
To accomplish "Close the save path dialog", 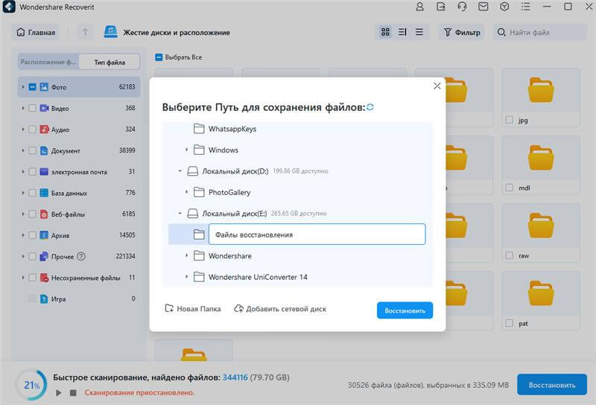I will pyautogui.click(x=437, y=86).
